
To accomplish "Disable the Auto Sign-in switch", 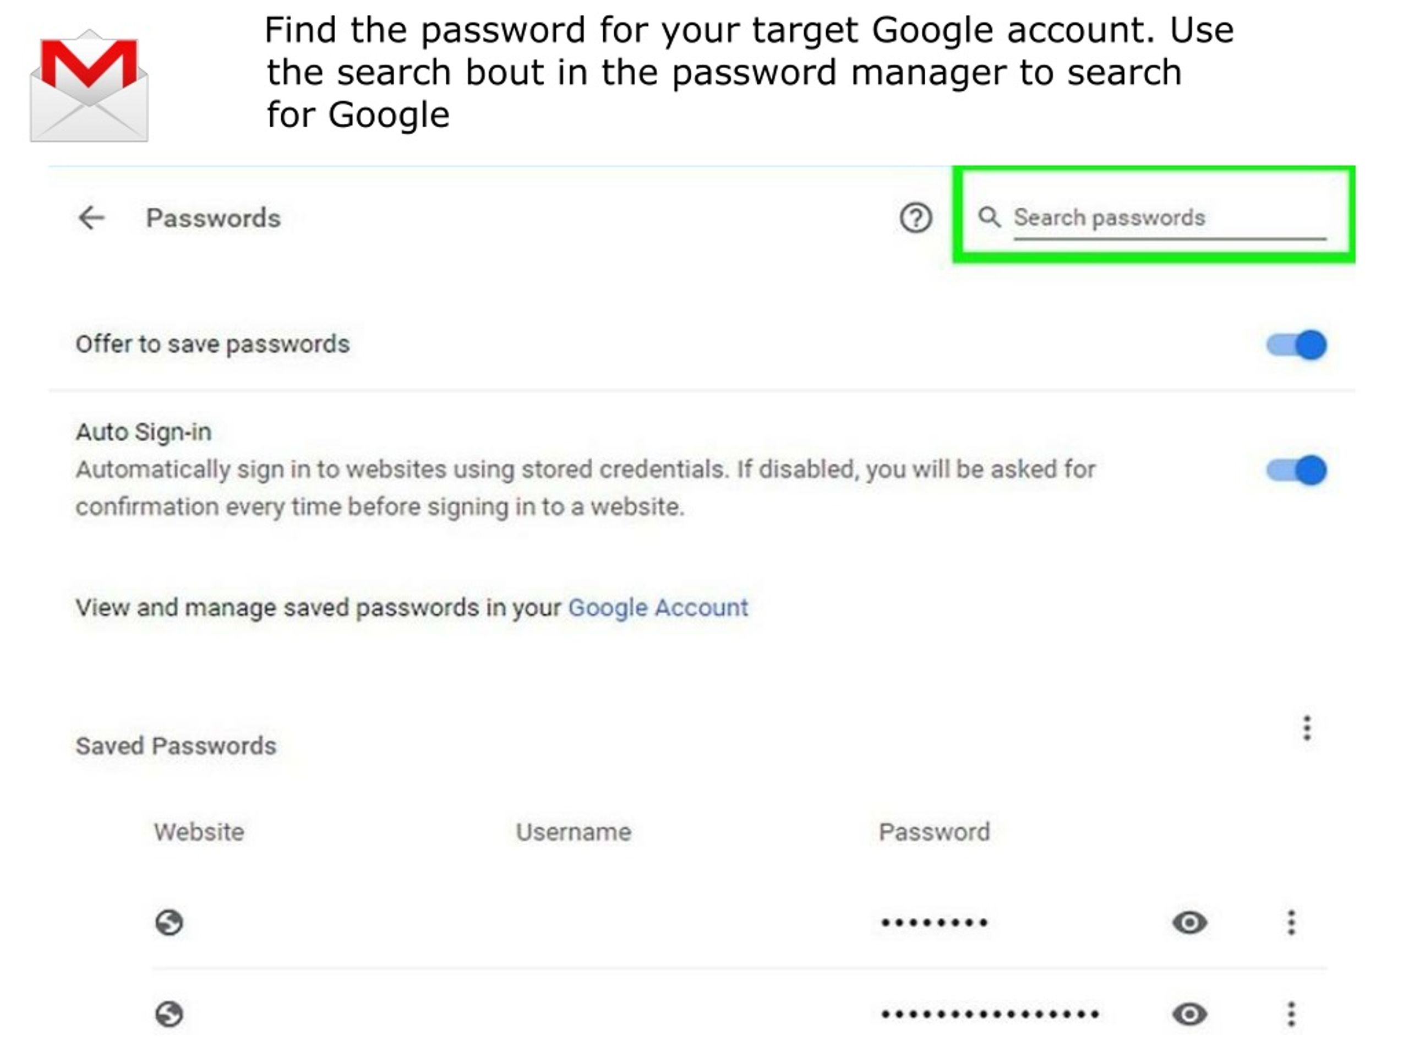I will click(x=1296, y=470).
